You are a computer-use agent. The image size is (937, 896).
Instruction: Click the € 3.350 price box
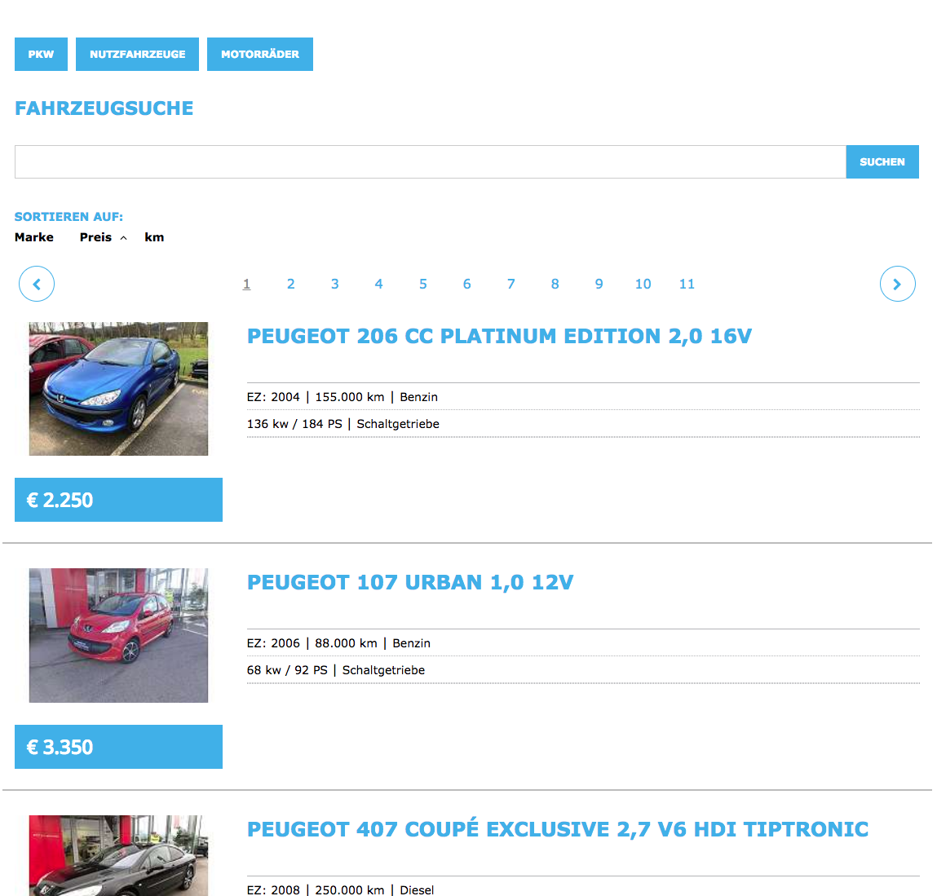pos(118,747)
